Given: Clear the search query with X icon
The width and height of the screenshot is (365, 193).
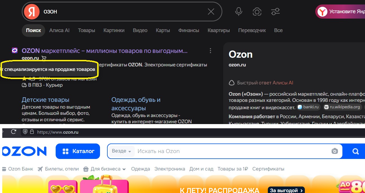Looking at the screenshot, I should click(x=211, y=12).
